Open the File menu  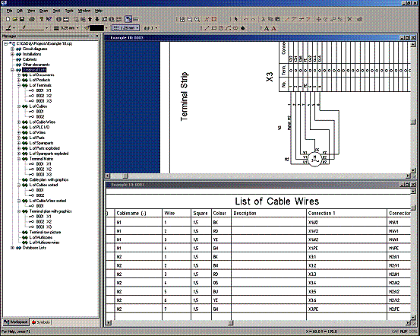tap(10, 11)
